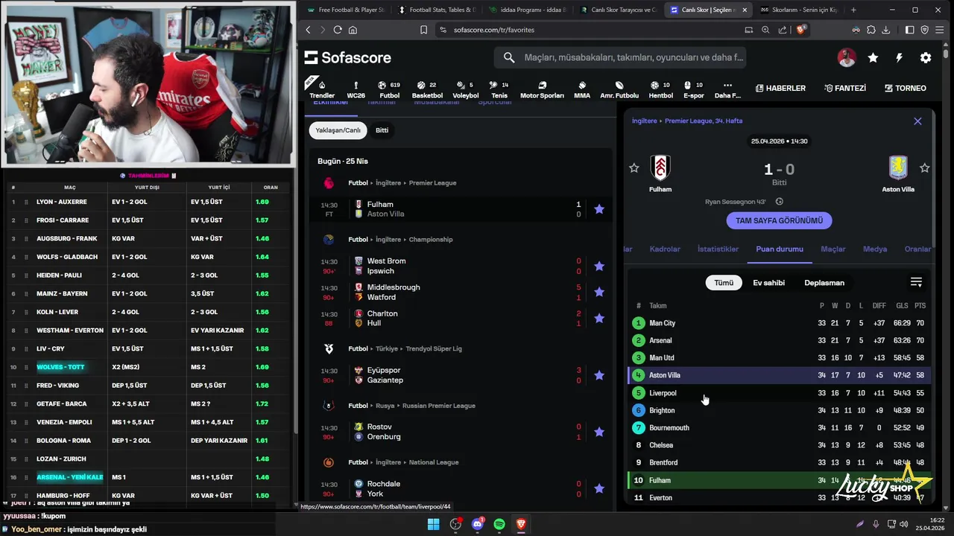Toggle favorite star for Middlesbrough - Watford

click(599, 292)
